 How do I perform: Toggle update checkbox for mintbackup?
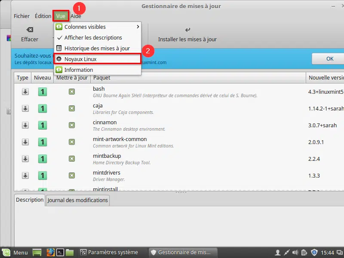(x=72, y=159)
